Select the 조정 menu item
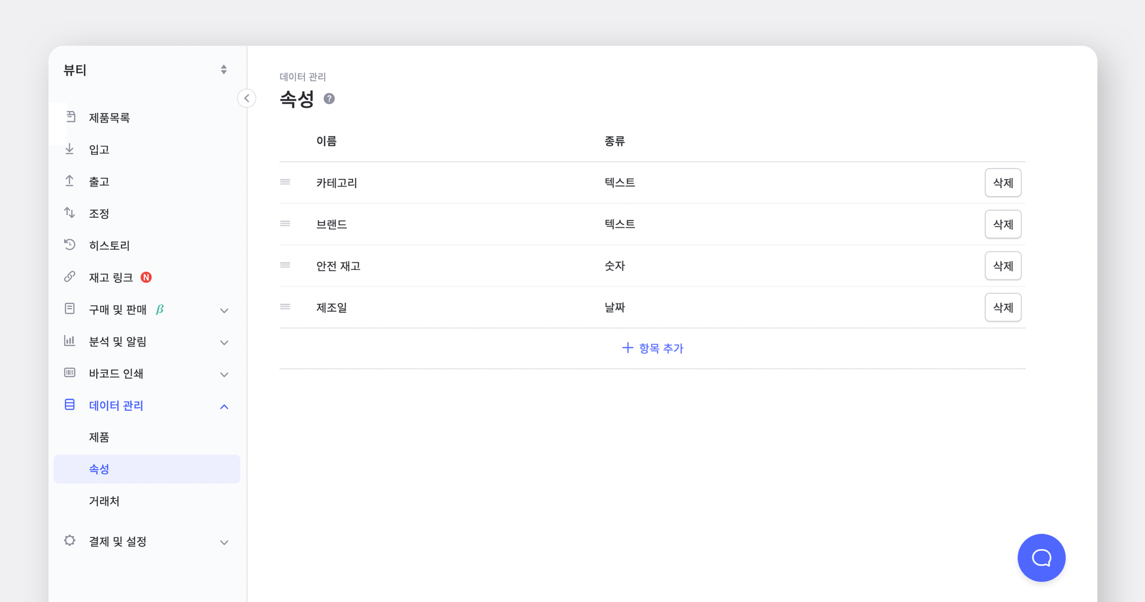The height and width of the screenshot is (602, 1145). pyautogui.click(x=99, y=214)
